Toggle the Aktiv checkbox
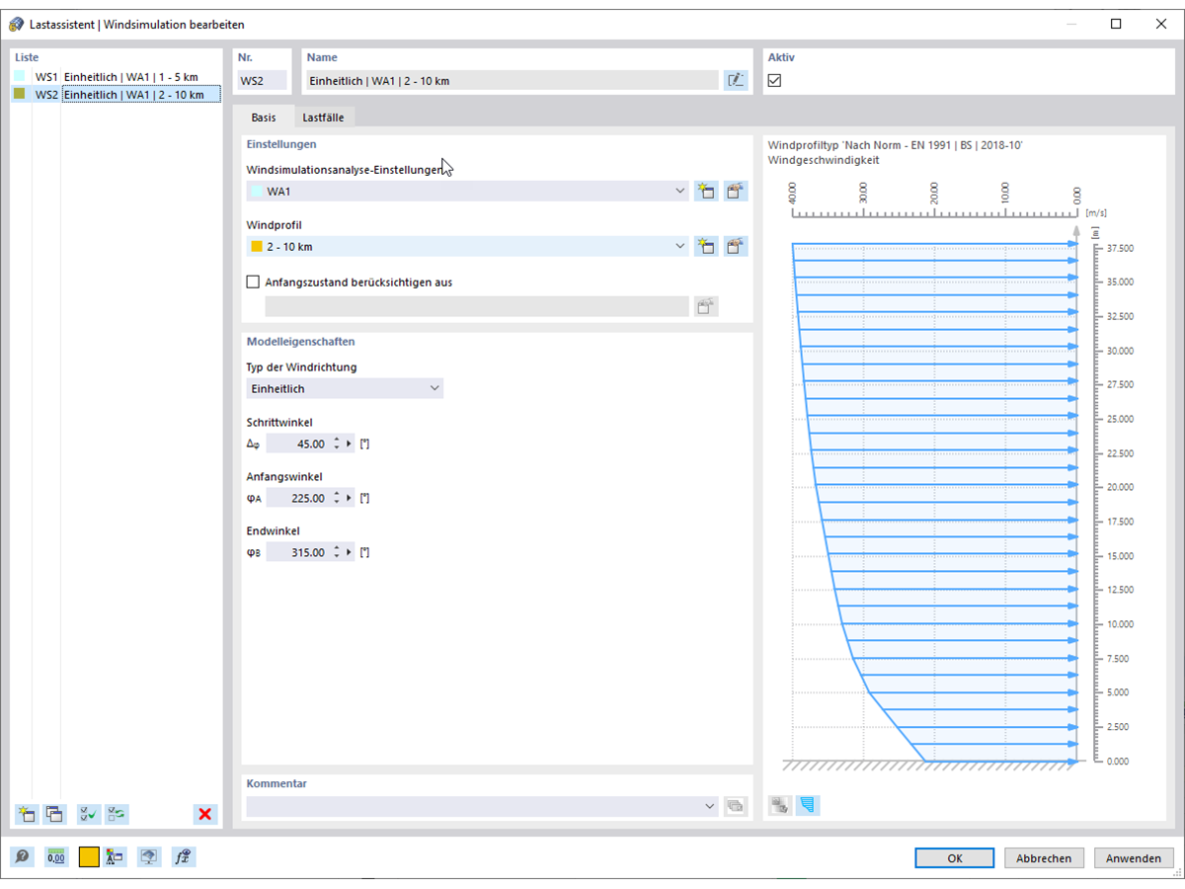1185x889 pixels. (x=774, y=81)
